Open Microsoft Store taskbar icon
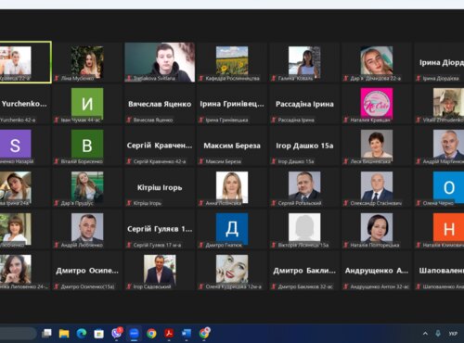464x343 pixels. pos(99,334)
